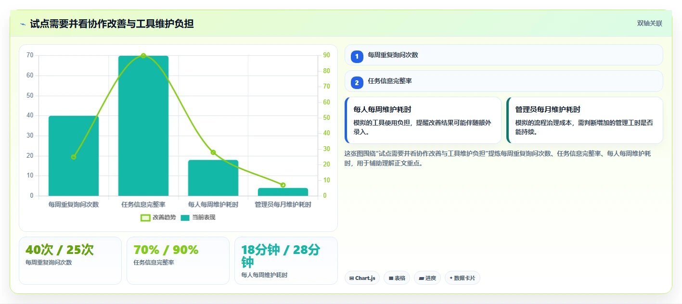Click the trend line point at value 25
This screenshot has height=304, width=682.
[74, 157]
